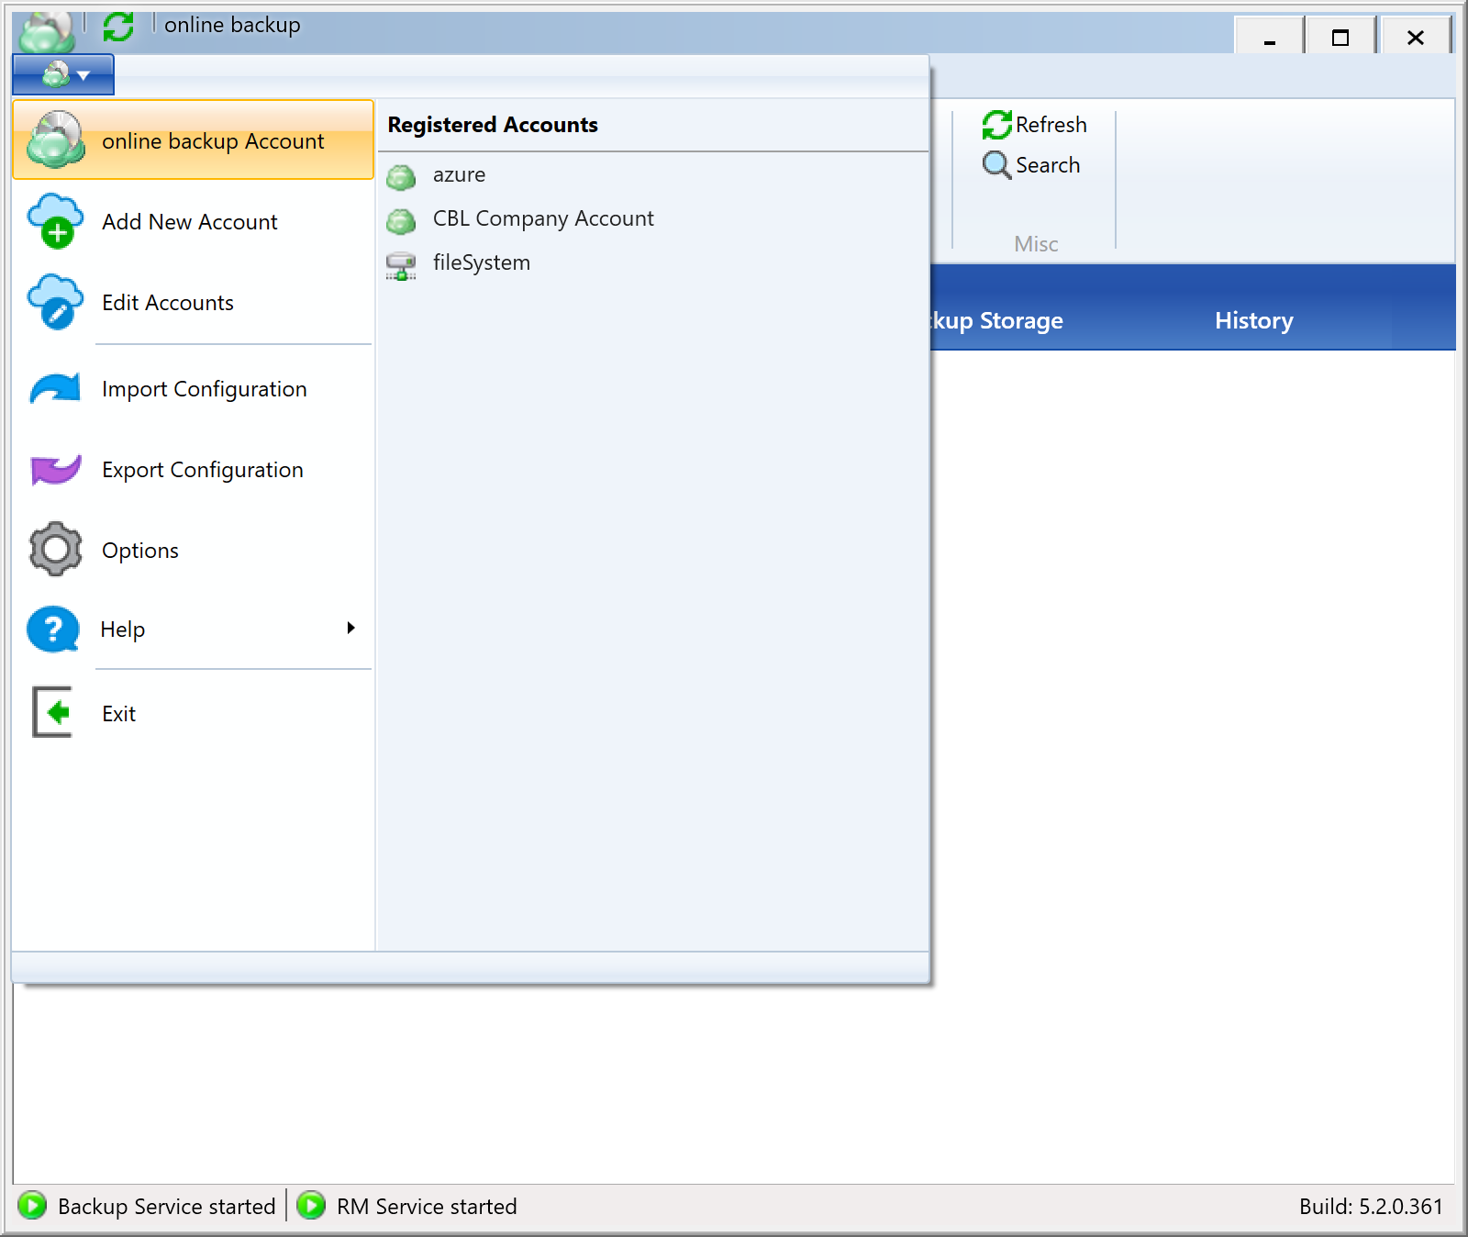Open Edit Accounts
This screenshot has width=1468, height=1237.
point(194,303)
